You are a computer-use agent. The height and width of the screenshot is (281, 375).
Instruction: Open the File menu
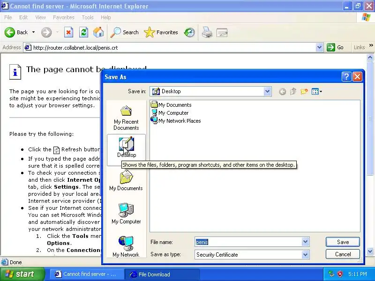pyautogui.click(x=8, y=17)
